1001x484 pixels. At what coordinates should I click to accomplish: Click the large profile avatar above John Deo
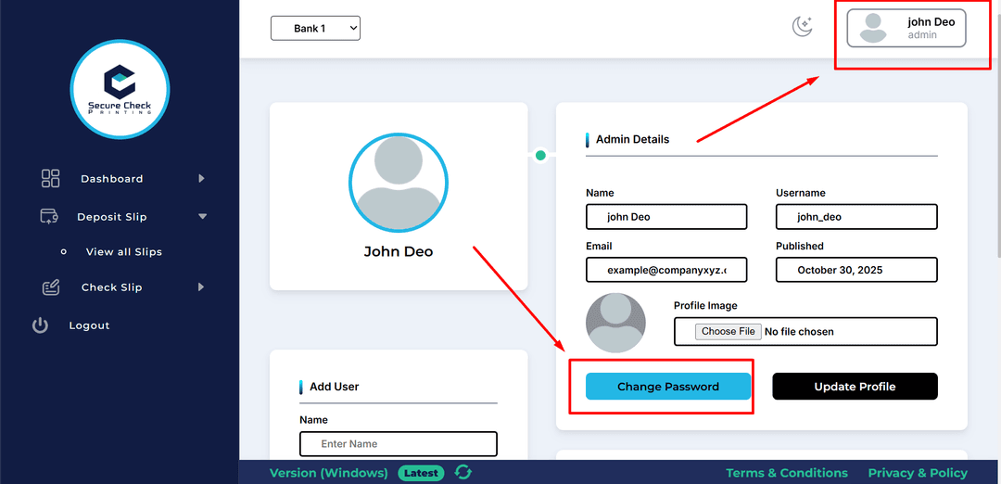pos(399,182)
